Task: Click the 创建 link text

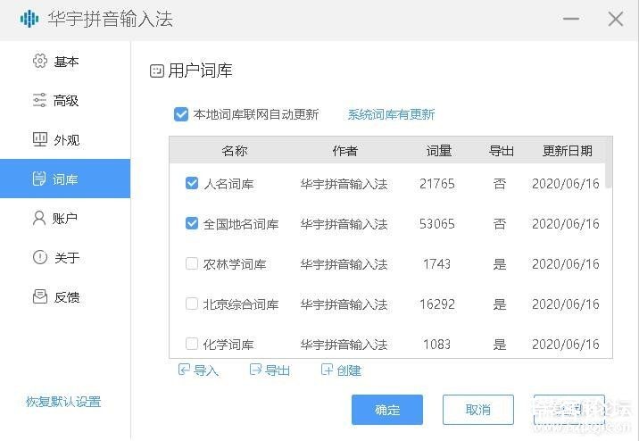Action: [x=349, y=370]
